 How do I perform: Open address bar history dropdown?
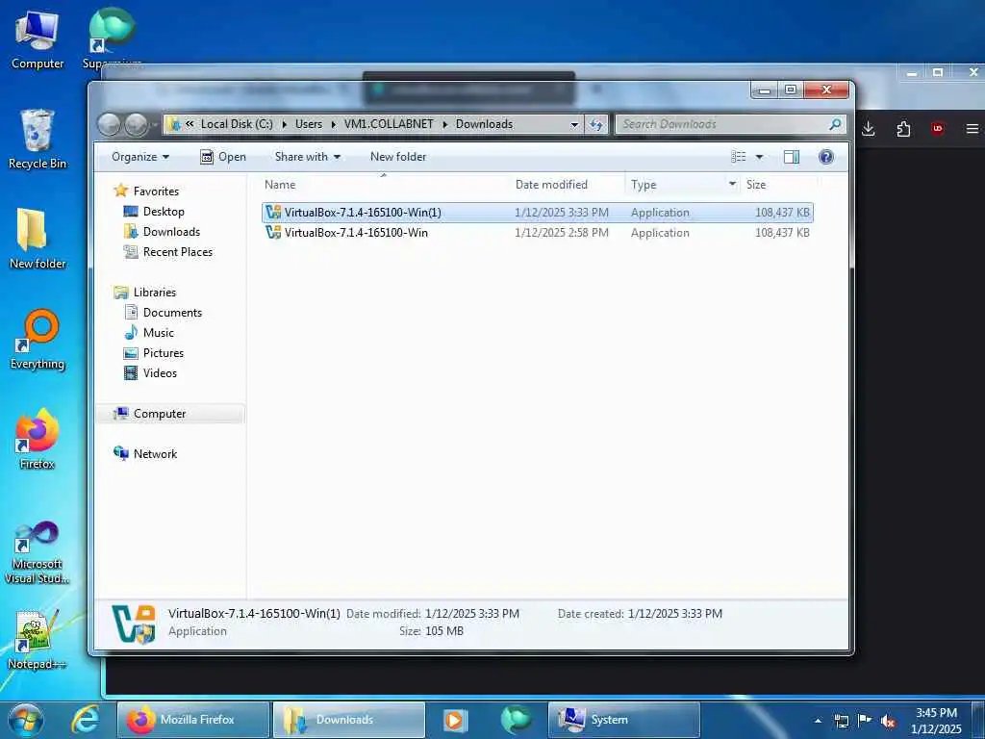[x=574, y=124]
